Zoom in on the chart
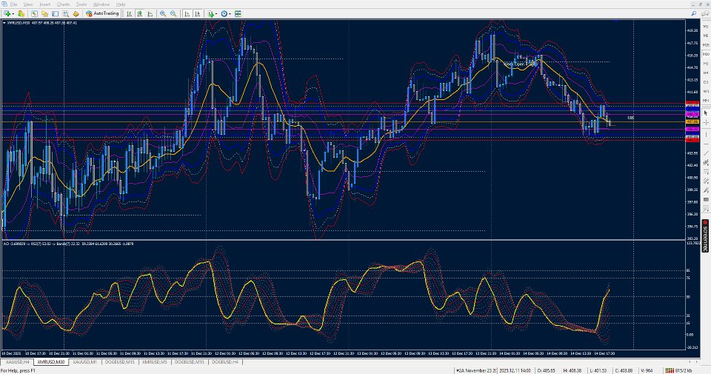 click(x=163, y=13)
